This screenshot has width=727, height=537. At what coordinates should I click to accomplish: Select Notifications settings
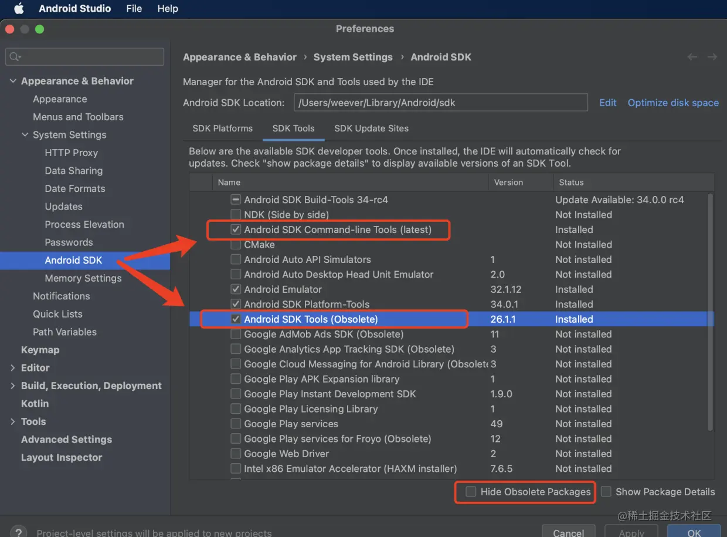coord(61,296)
